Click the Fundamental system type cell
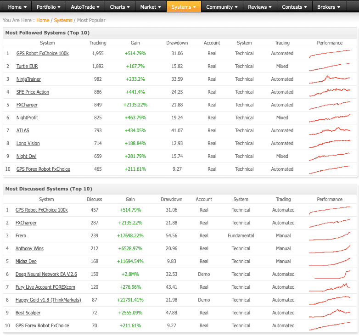 click(x=241, y=235)
